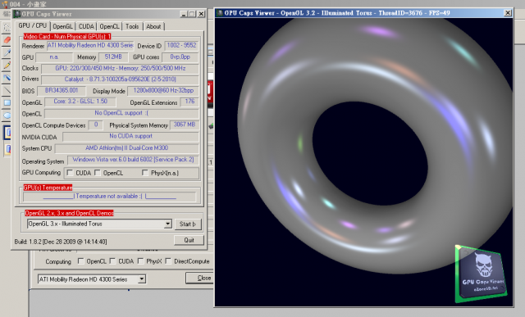The image size is (525, 317).
Task: Toggle OpenCL checkbox in GPU Computing row
Action: point(98,173)
